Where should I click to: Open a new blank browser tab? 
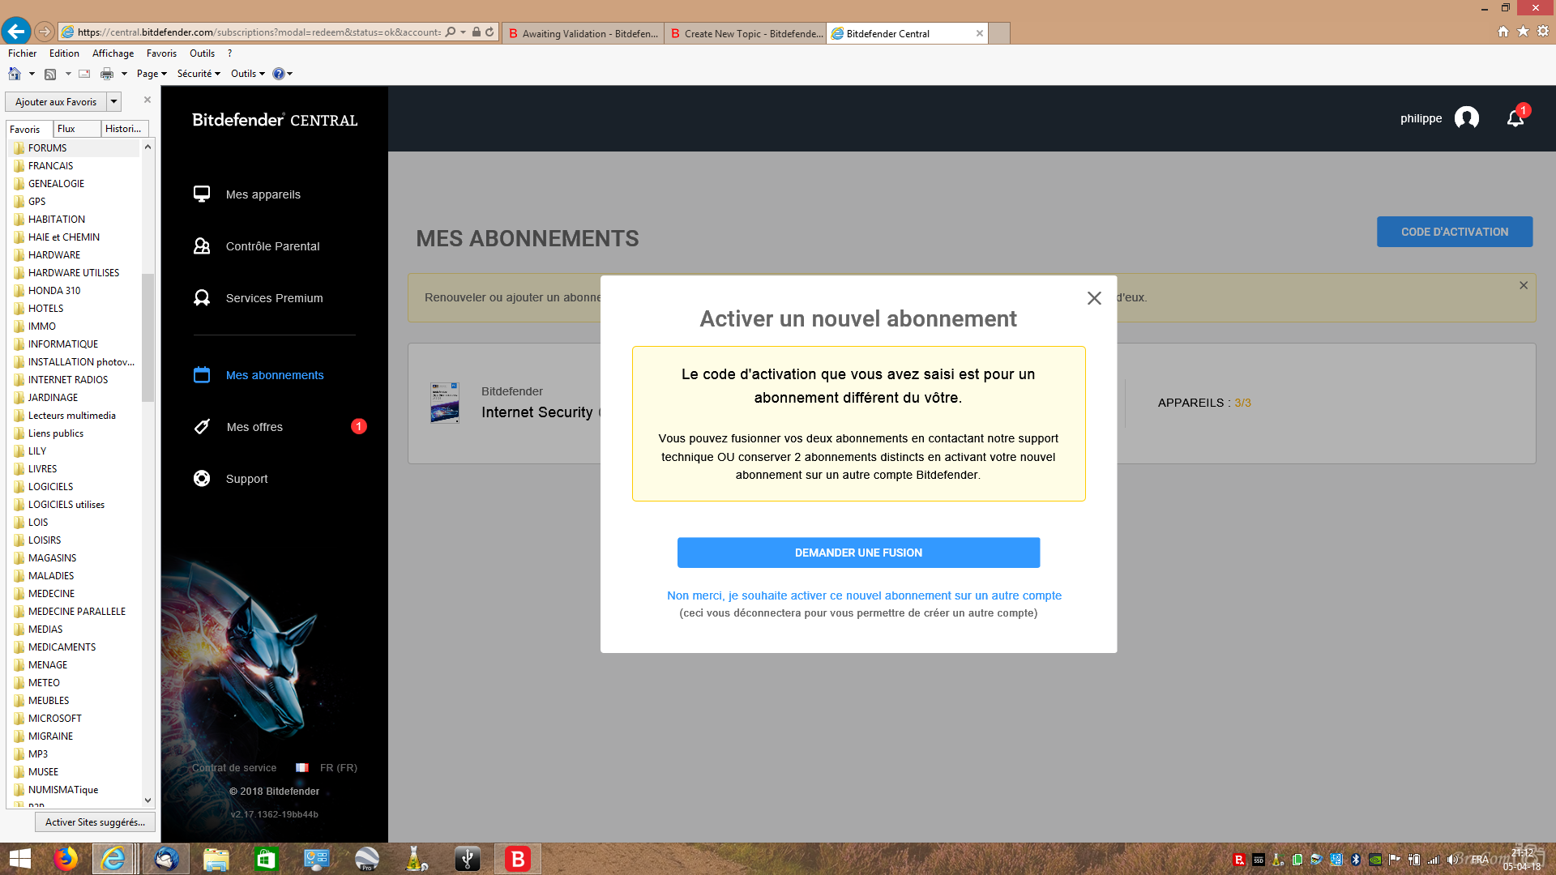pos(999,33)
